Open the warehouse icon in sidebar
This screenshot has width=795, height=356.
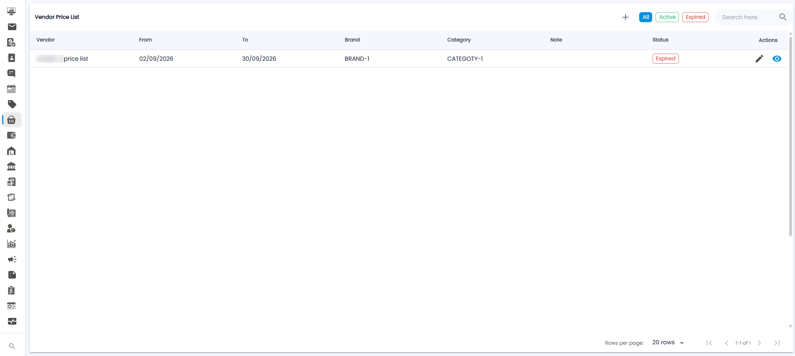click(x=12, y=151)
